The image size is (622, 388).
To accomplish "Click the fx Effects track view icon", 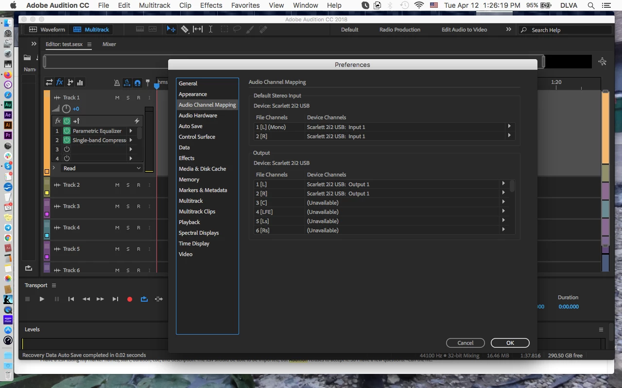I will click(59, 82).
